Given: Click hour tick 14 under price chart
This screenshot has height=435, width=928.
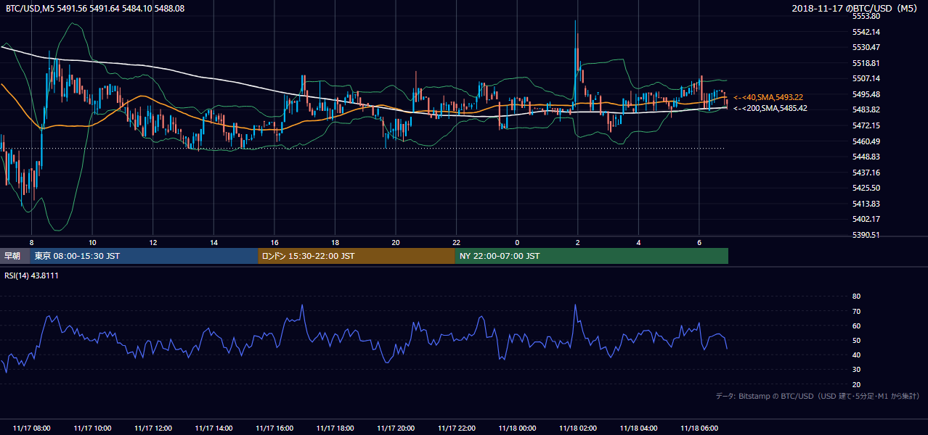Looking at the screenshot, I should click(213, 242).
